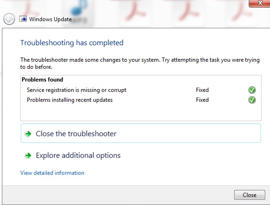Open Explore additional options
Image resolution: width=270 pixels, height=205 pixels.
(x=141, y=155)
